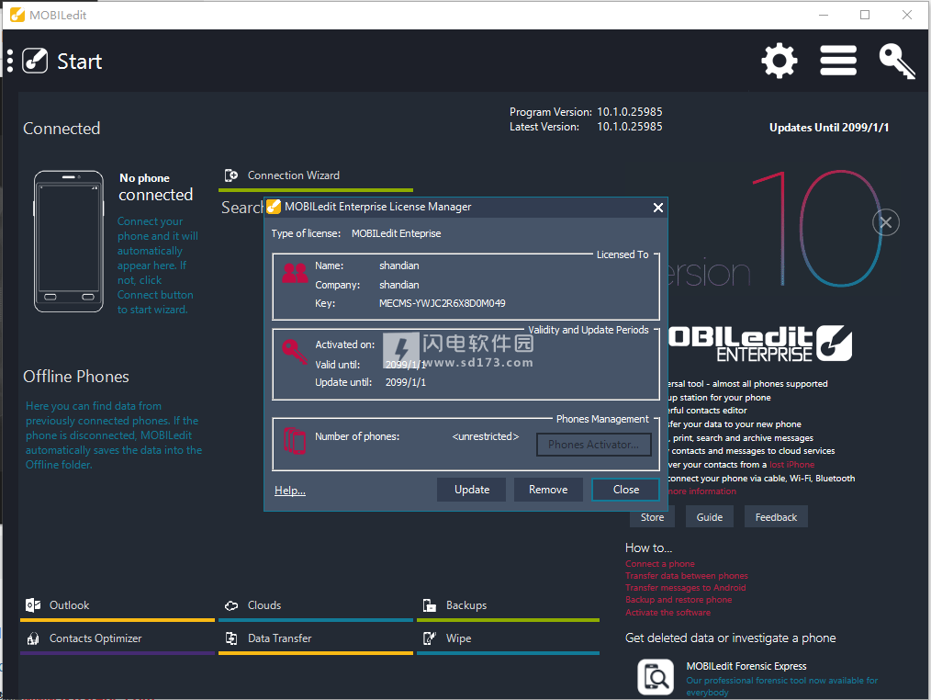This screenshot has width=931, height=700.
Task: Open the Clouds section
Action: pos(315,606)
